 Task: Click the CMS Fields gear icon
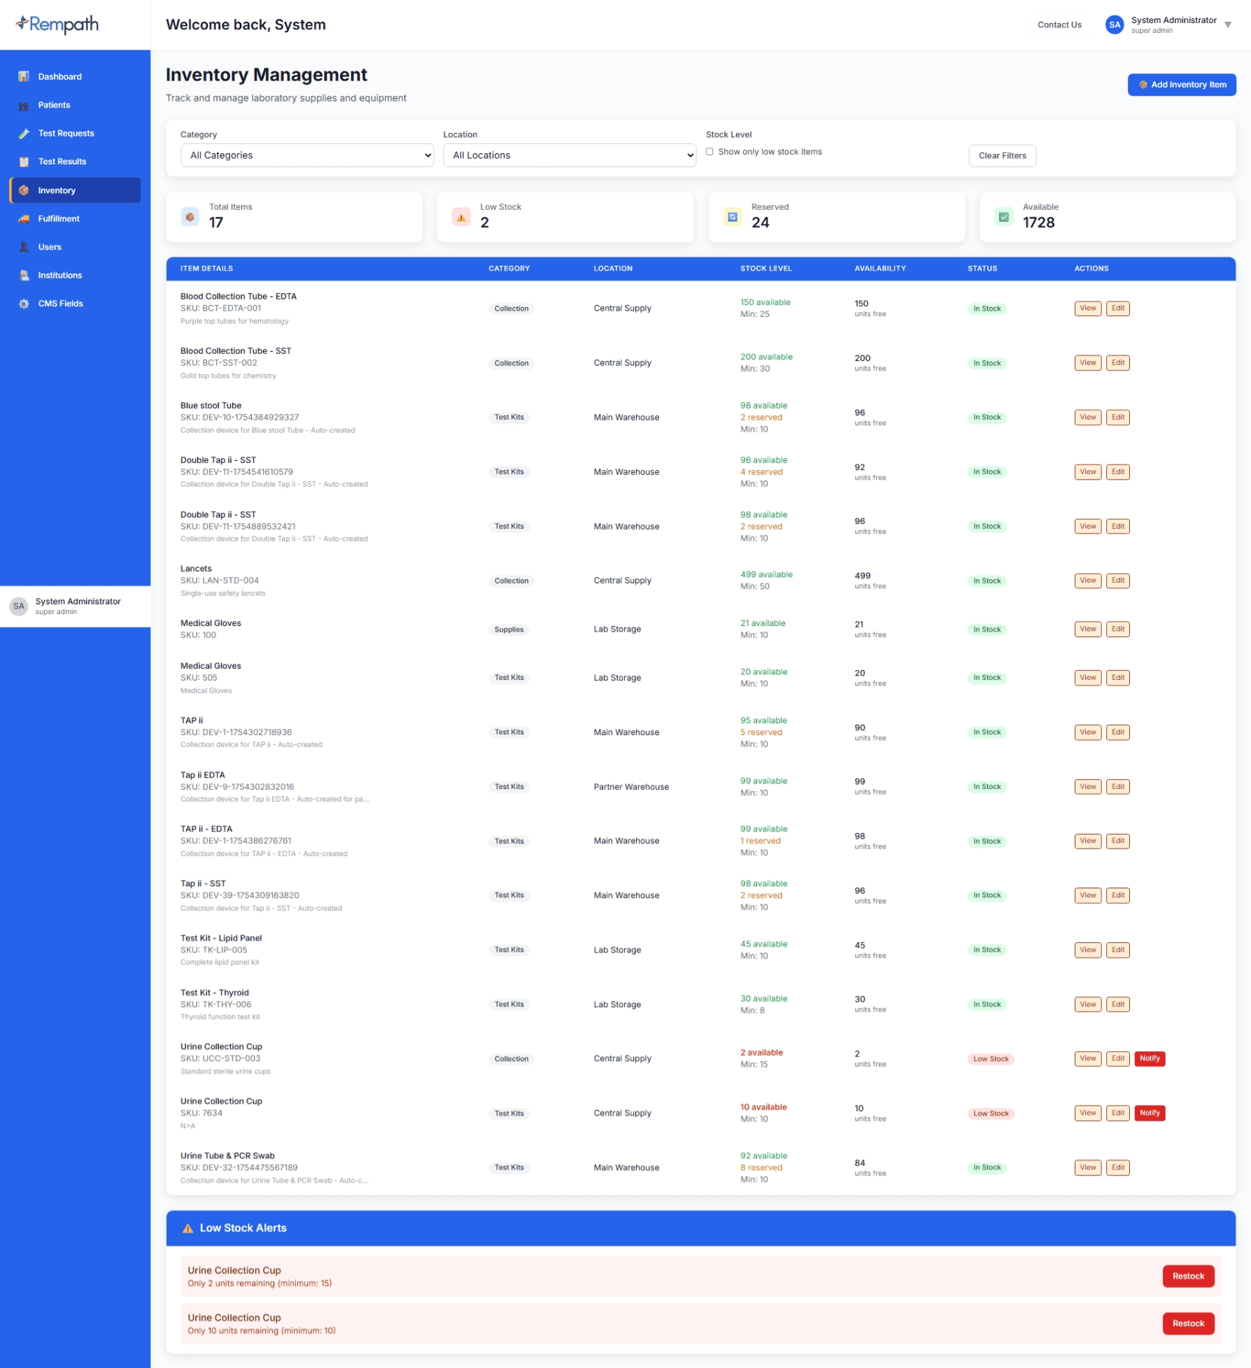[x=24, y=304]
